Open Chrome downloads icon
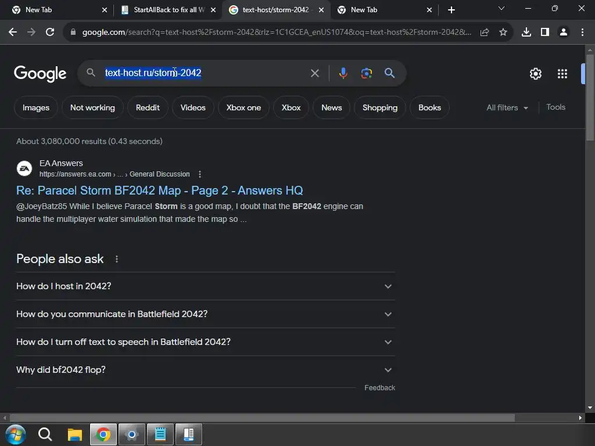The width and height of the screenshot is (595, 446). click(526, 33)
